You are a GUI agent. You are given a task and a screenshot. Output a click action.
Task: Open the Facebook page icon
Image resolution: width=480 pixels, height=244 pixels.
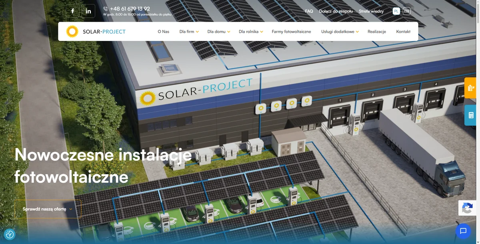click(x=72, y=11)
